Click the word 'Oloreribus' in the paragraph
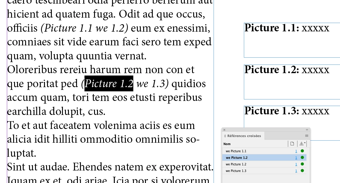 (x=32, y=70)
